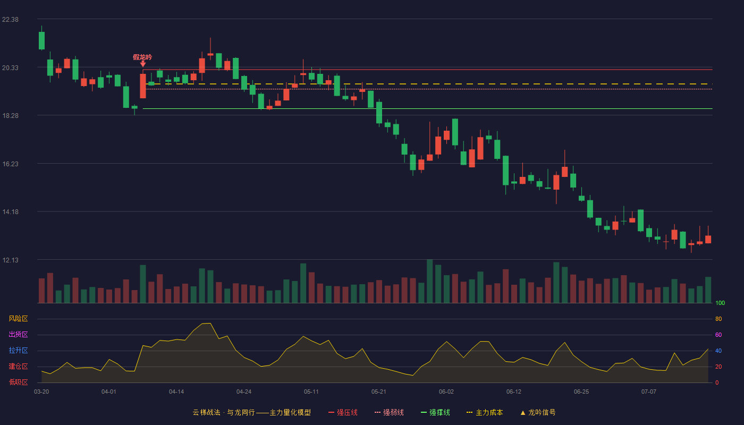744x425 pixels.
Task: Toggle the 主力成本 legend entry
Action: click(485, 412)
